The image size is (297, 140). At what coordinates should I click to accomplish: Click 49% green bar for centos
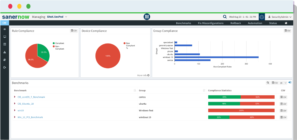point(224,97)
